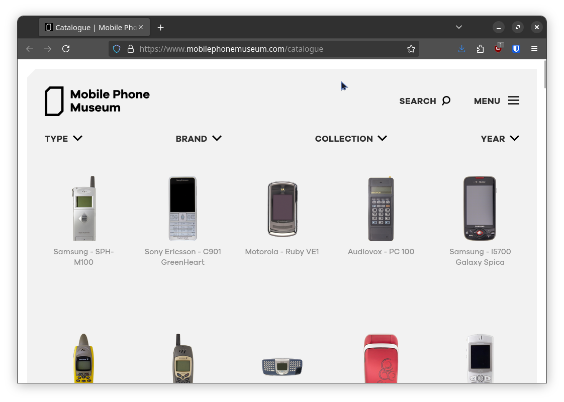The width and height of the screenshot is (564, 402).
Task: Expand the BRAND filter dropdown
Action: 199,138
